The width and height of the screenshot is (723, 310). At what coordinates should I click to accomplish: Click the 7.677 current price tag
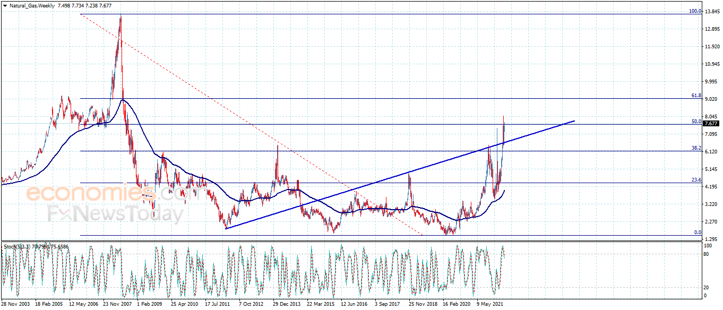point(712,123)
